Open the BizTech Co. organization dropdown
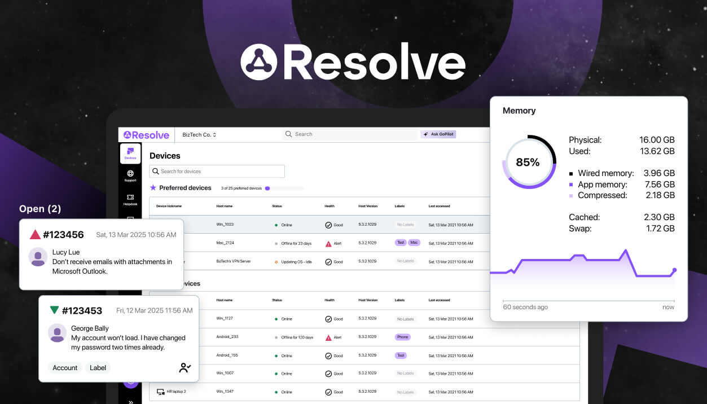Screen dimensions: 707x404 [199, 134]
